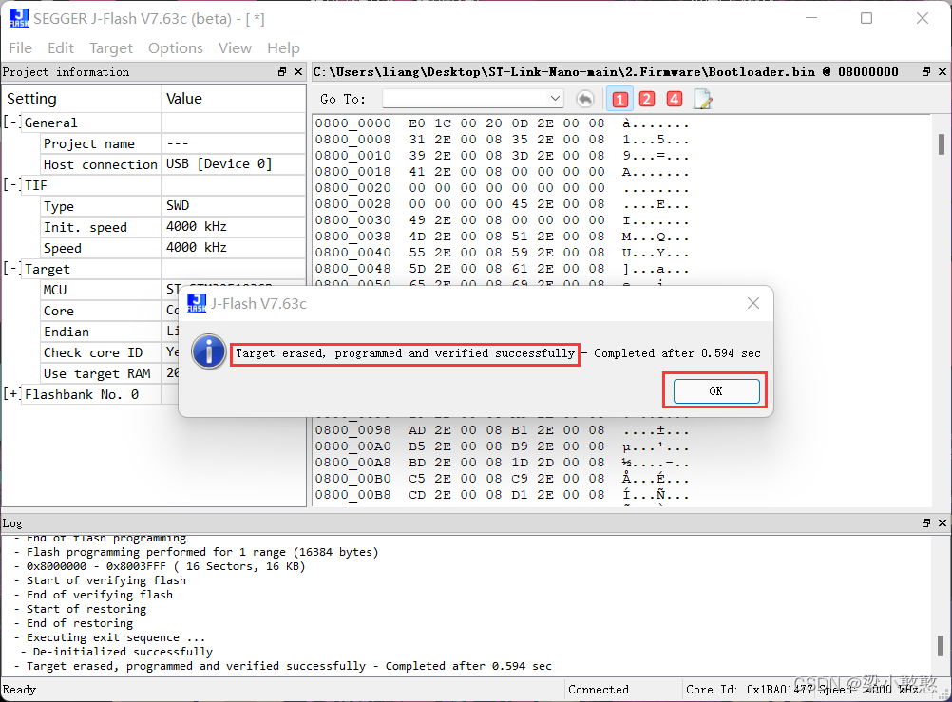
Task: Click the info icon in the dialog
Action: coord(208,351)
